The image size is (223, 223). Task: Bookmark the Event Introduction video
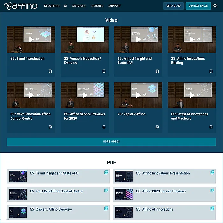50,71
